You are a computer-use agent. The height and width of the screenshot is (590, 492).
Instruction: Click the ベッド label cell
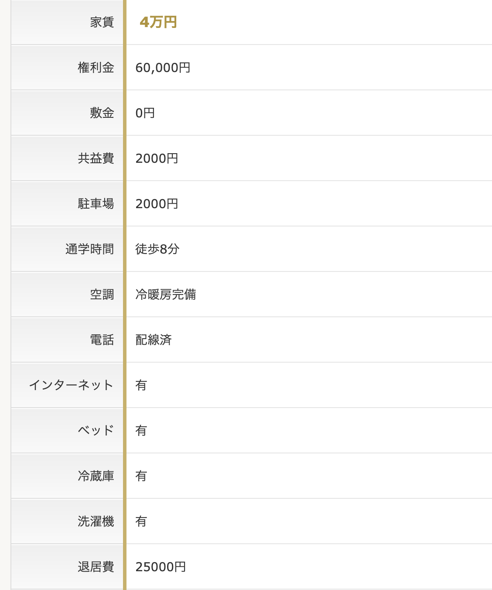tap(96, 431)
